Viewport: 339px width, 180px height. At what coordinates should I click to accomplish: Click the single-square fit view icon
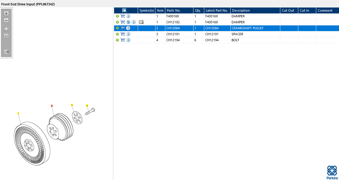(6, 36)
